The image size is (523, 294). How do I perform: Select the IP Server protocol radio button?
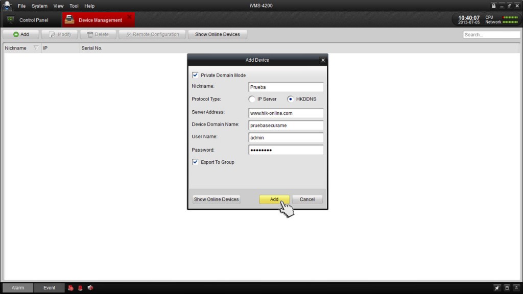coord(252,99)
